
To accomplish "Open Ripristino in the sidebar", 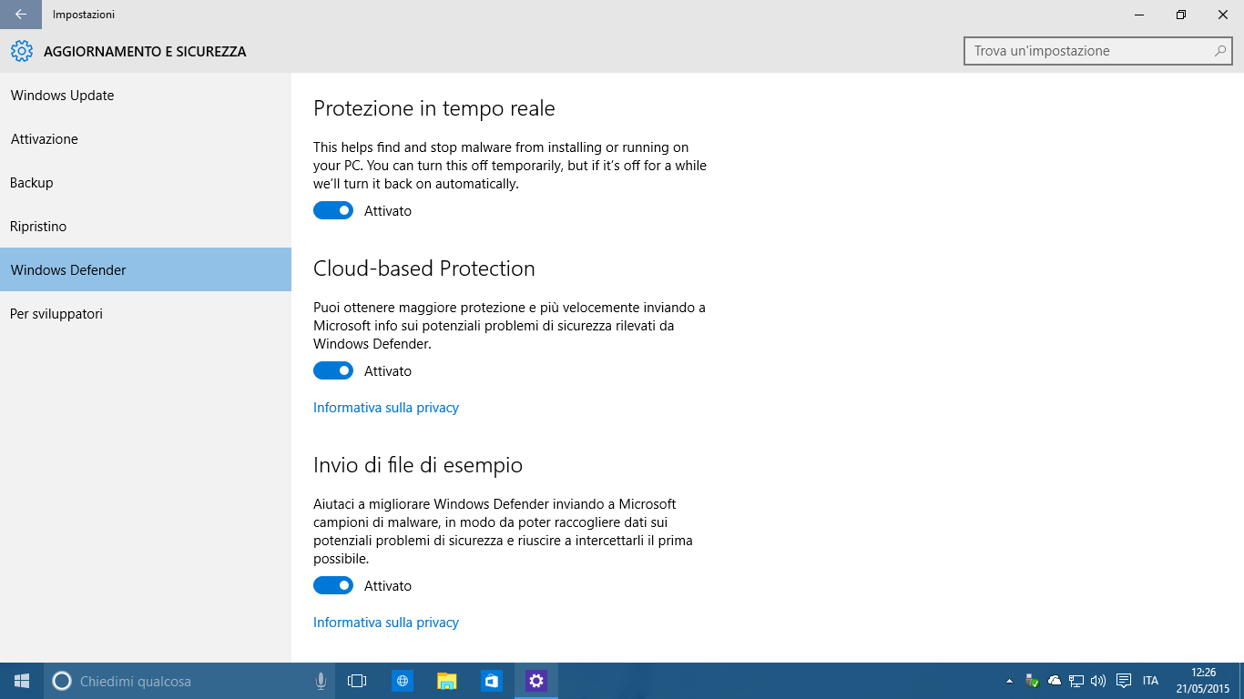I will pos(146,227).
